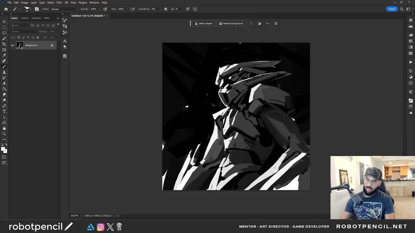Select the Eraser tool

tap(4, 83)
